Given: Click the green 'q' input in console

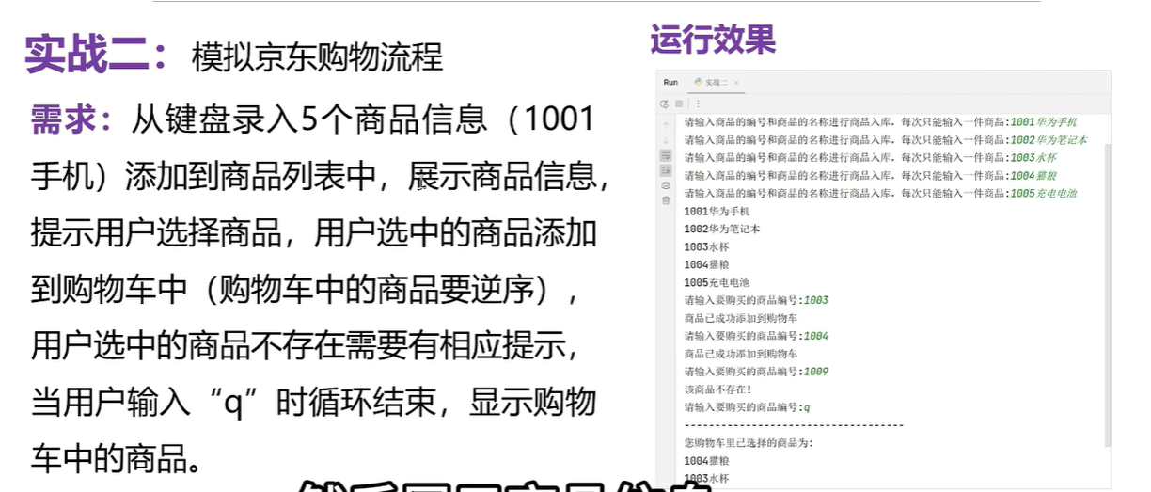Looking at the screenshot, I should point(807,408).
